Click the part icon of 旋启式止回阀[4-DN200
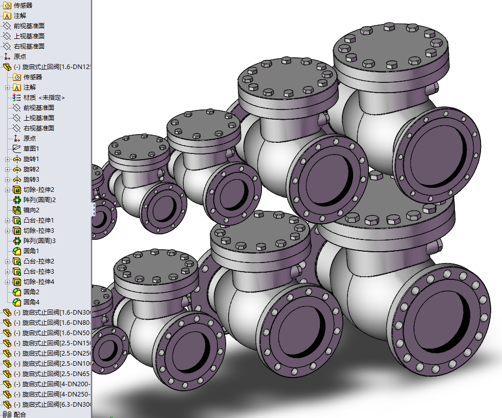 coord(7,384)
